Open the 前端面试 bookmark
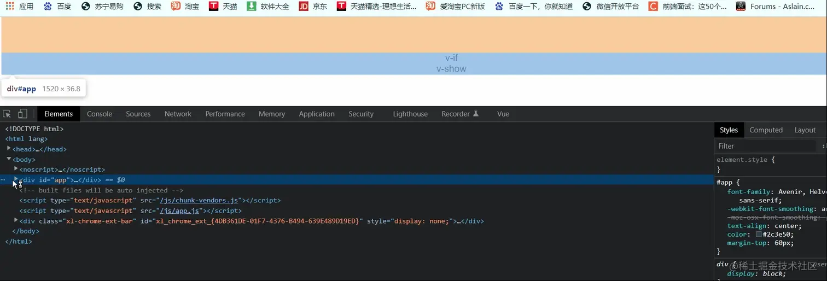The height and width of the screenshot is (281, 827). tap(688, 7)
